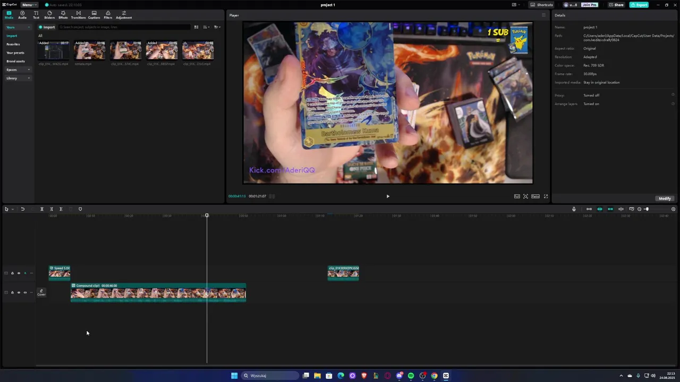This screenshot has height=382, width=680.
Task: Open the Transitions panel
Action: (79, 14)
